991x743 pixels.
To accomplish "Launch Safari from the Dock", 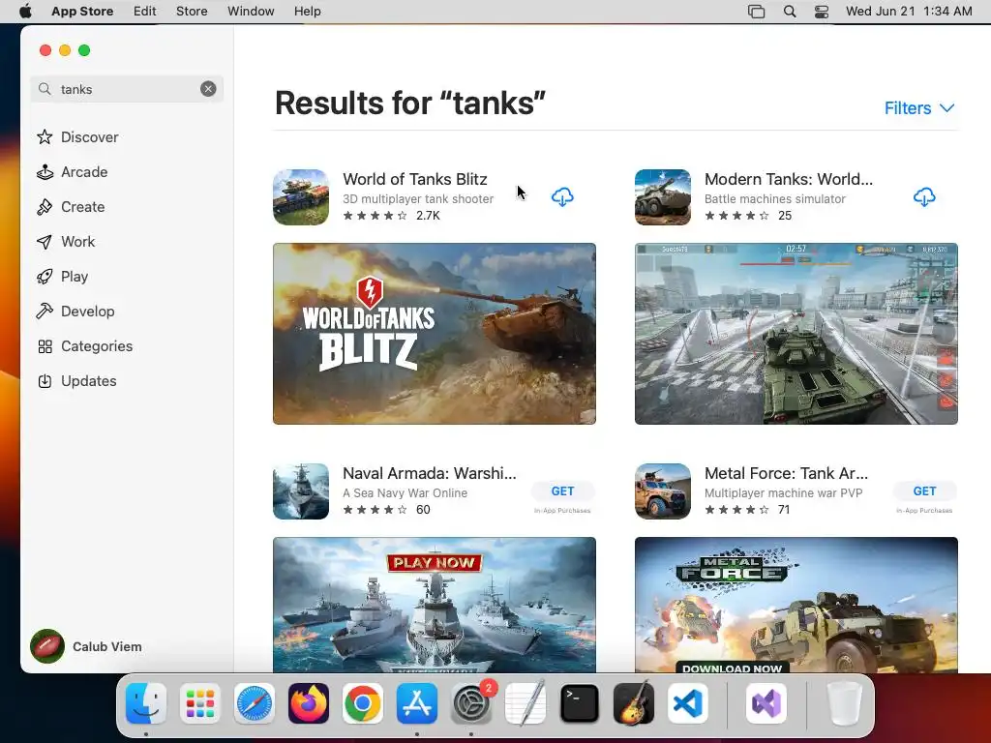I will coord(255,703).
